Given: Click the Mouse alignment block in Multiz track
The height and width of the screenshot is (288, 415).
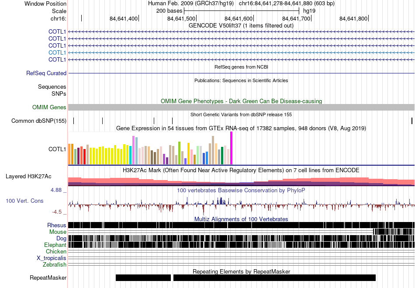Looking at the screenshot, I should pos(394,232).
